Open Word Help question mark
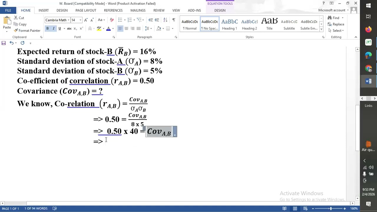The width and height of the screenshot is (377, 212). tap(323, 3)
